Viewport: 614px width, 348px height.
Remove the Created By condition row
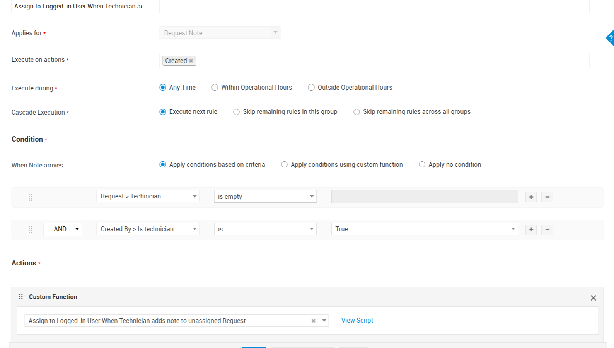click(x=547, y=230)
